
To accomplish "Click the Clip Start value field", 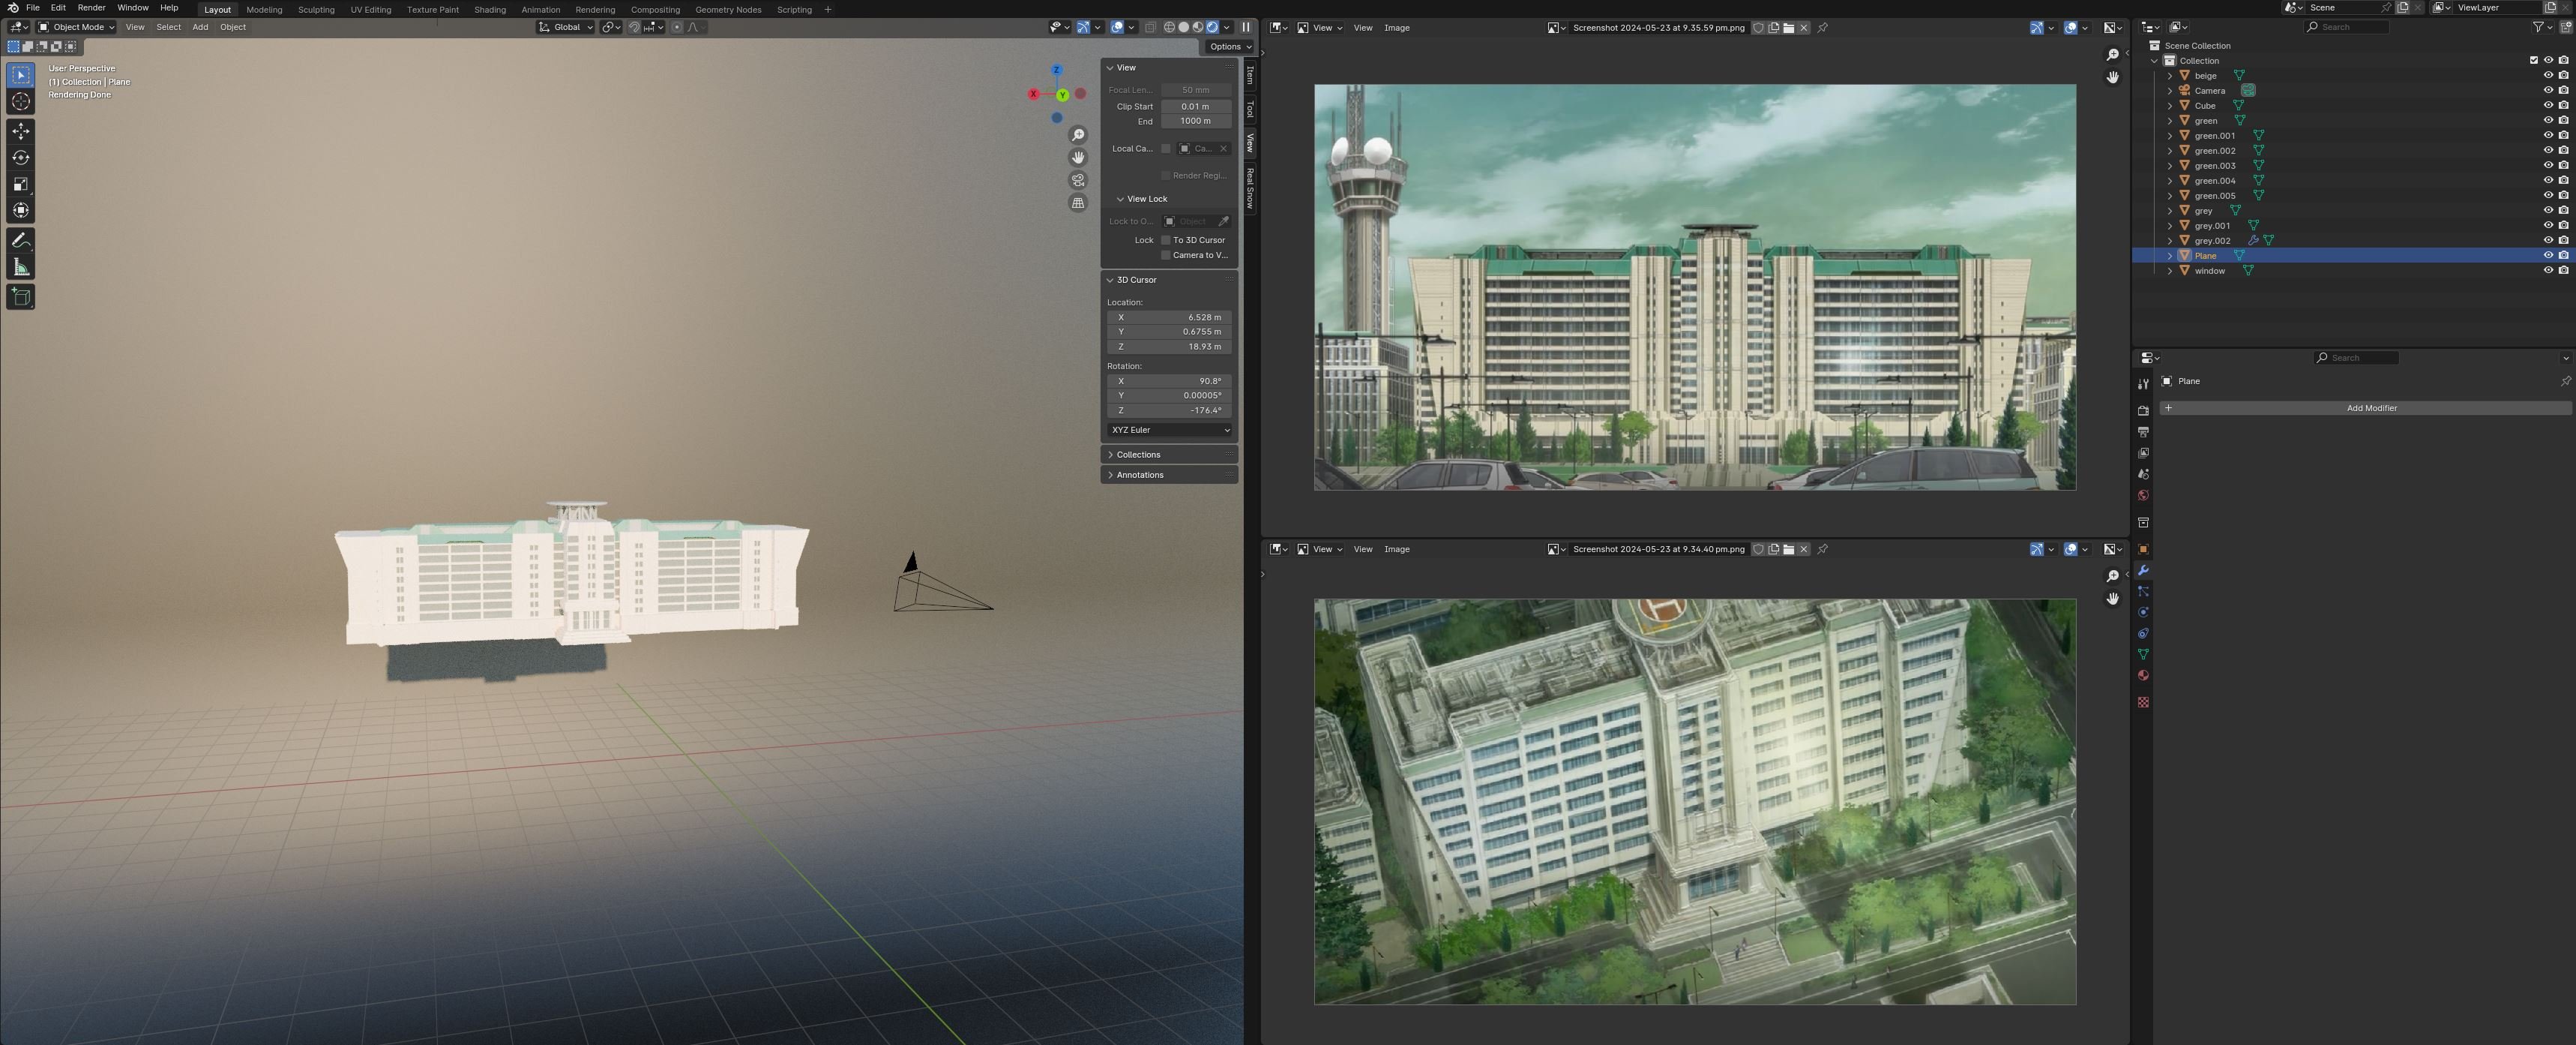I will (1196, 106).
